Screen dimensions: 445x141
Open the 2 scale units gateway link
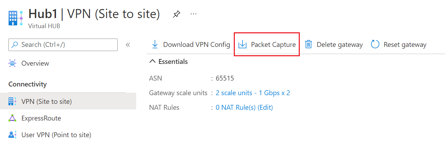point(253,93)
